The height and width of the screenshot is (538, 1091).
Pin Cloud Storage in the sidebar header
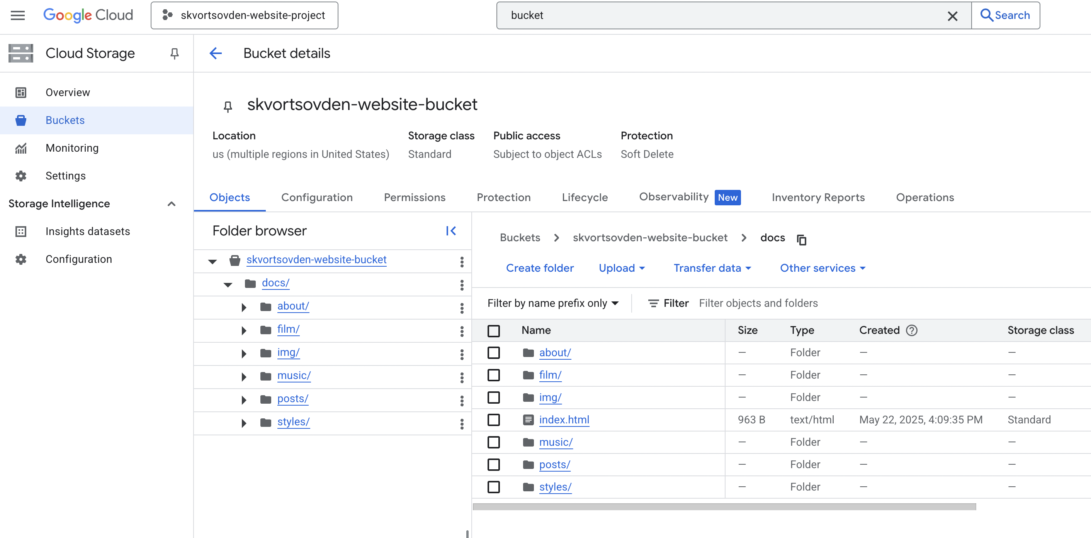click(174, 54)
